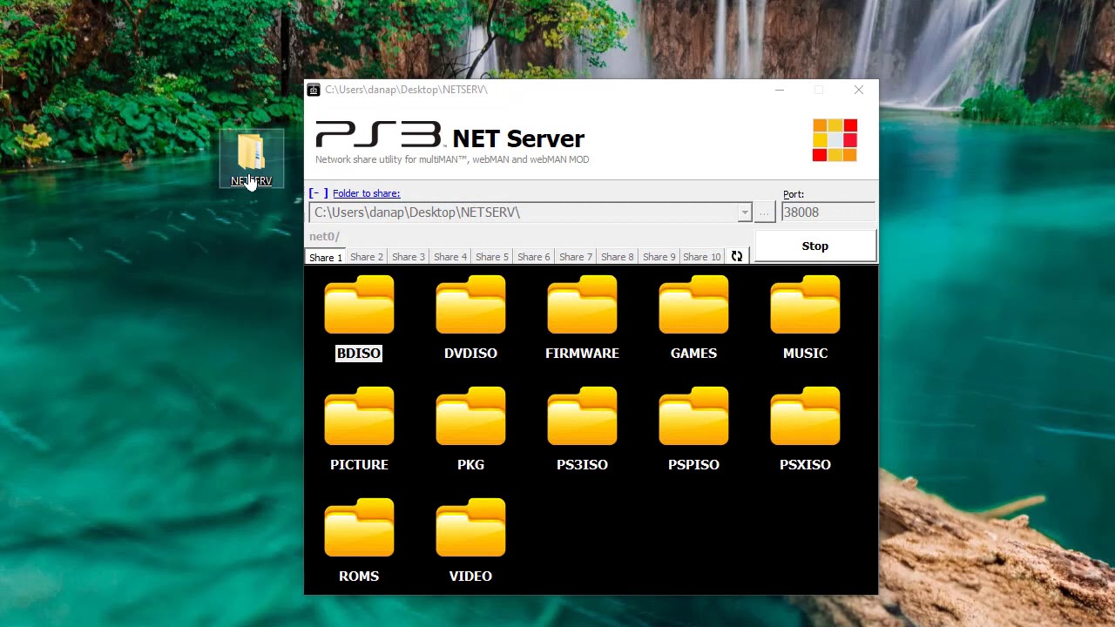
Task: Select the NETSERV desktop folder
Action: point(251,159)
